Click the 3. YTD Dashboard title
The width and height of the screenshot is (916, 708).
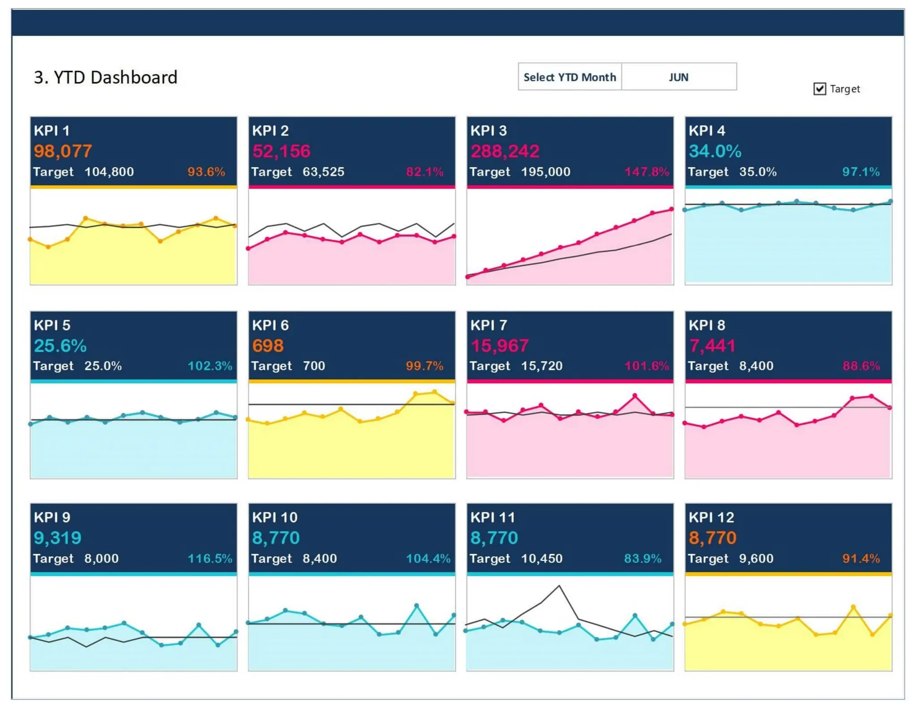click(x=106, y=77)
